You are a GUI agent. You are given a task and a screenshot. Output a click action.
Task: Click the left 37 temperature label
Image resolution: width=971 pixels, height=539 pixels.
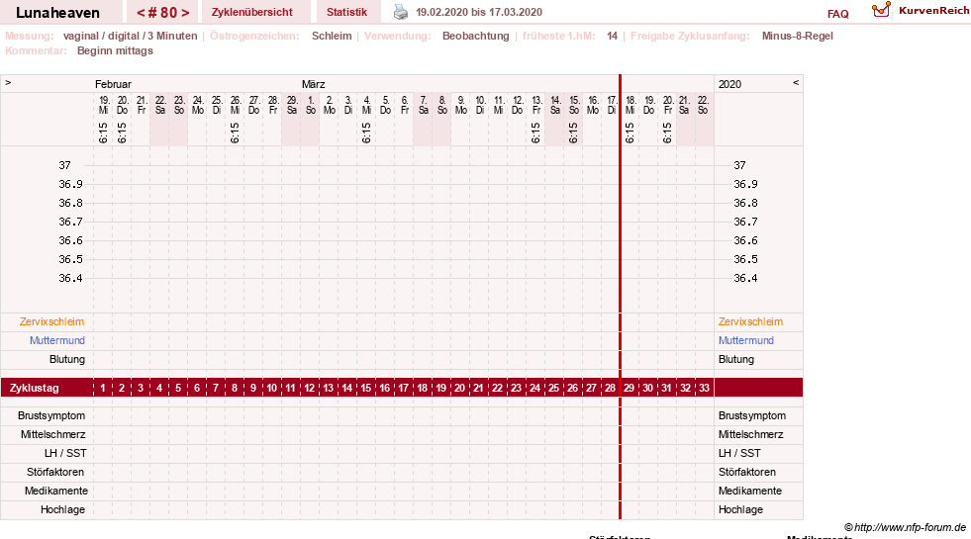(64, 165)
